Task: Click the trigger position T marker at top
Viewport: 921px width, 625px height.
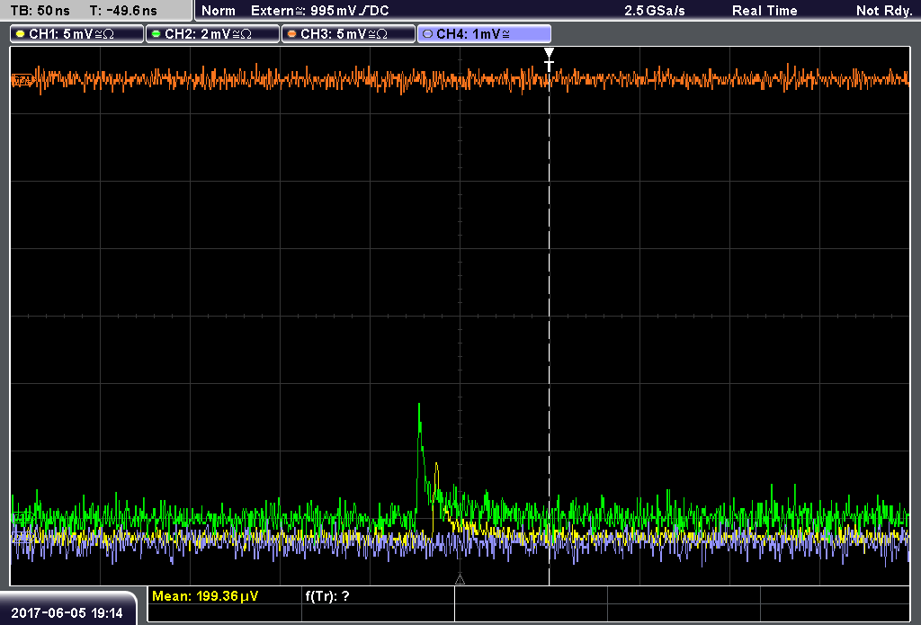Action: [x=549, y=60]
